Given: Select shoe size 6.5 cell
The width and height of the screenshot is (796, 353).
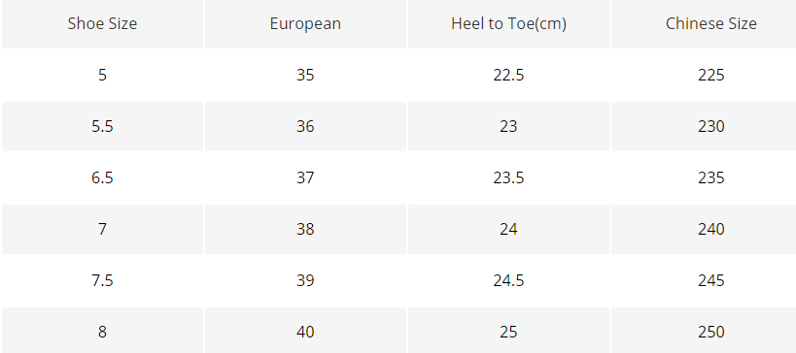Looking at the screenshot, I should click(x=102, y=177).
